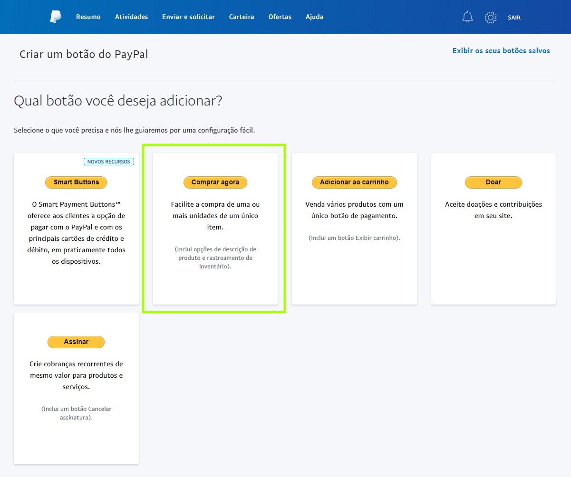
Task: Click 'Aceite doações e contribuições' text
Action: coord(494,210)
